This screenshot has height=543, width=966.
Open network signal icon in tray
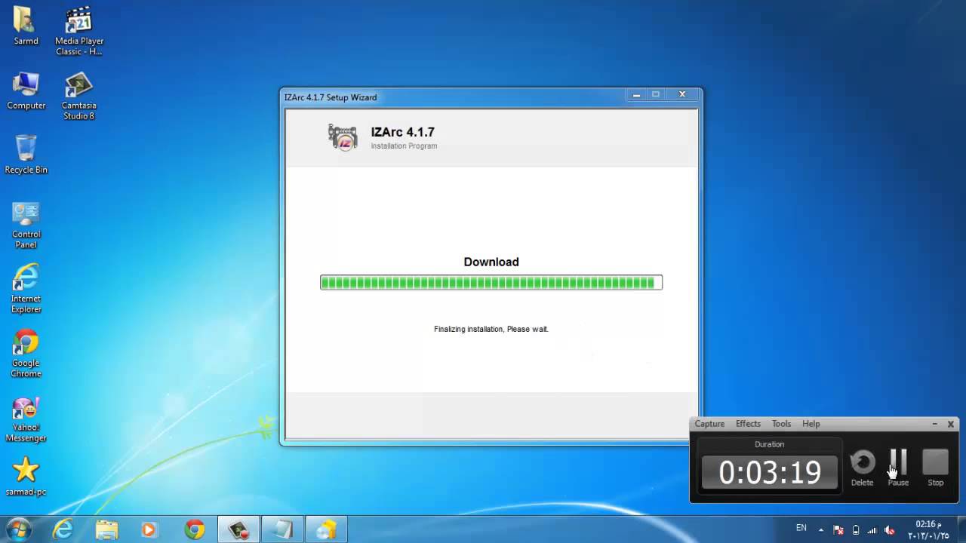pos(872,529)
